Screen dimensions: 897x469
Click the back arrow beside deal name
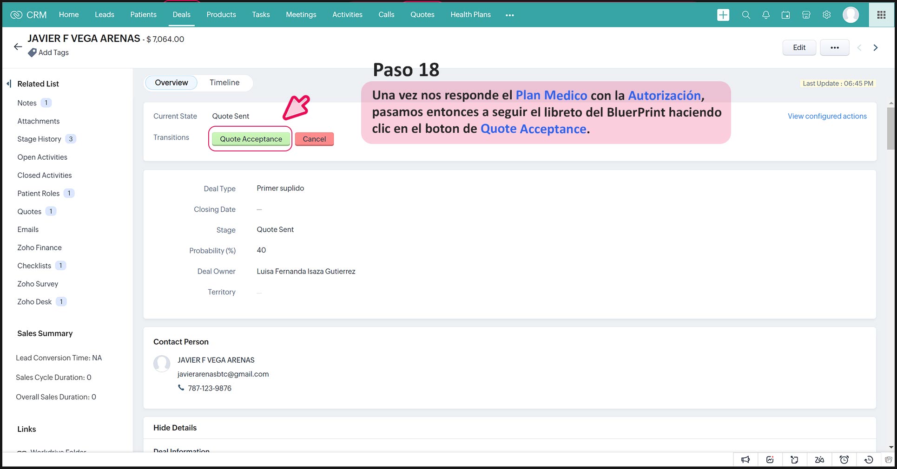[x=18, y=46]
